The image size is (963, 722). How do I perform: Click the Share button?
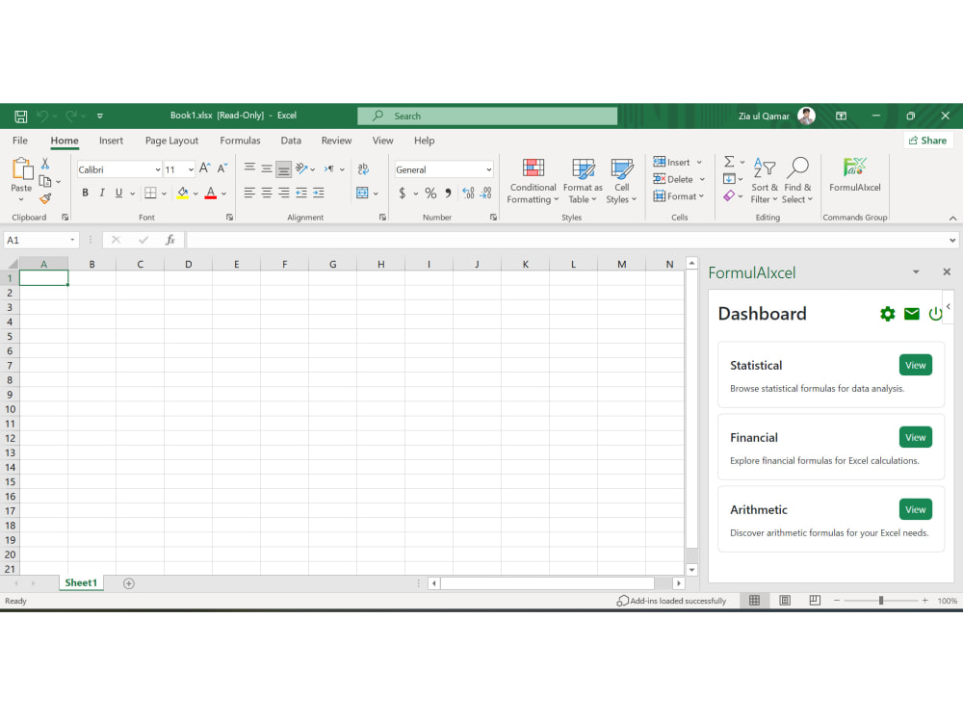click(926, 141)
